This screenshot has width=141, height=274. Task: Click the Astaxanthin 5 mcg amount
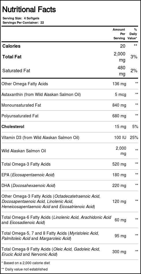120,95
